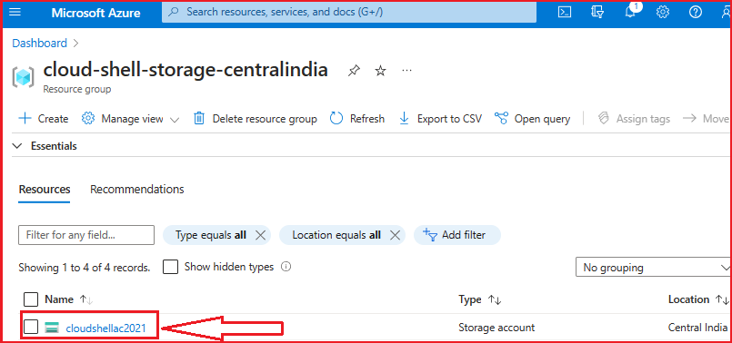Switch to the Resources tab
This screenshot has width=732, height=343.
(45, 190)
